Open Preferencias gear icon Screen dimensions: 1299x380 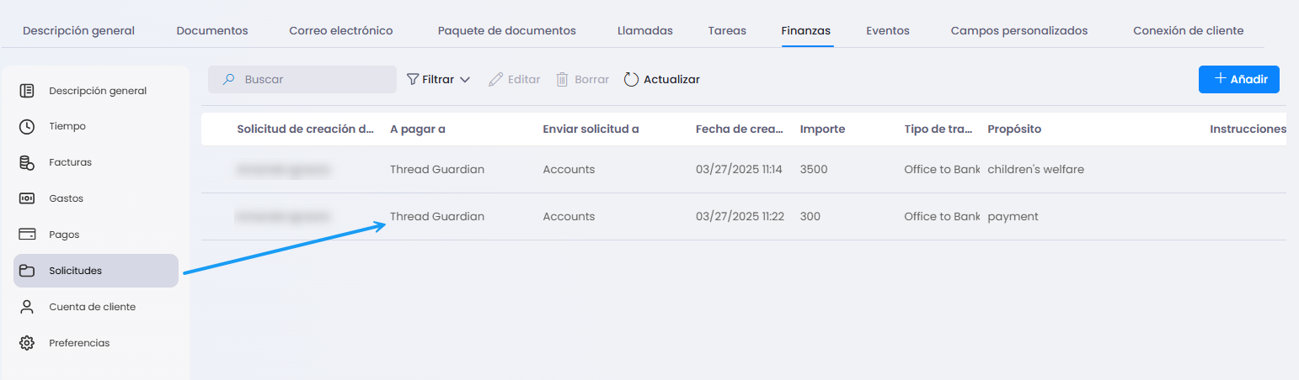tap(27, 343)
